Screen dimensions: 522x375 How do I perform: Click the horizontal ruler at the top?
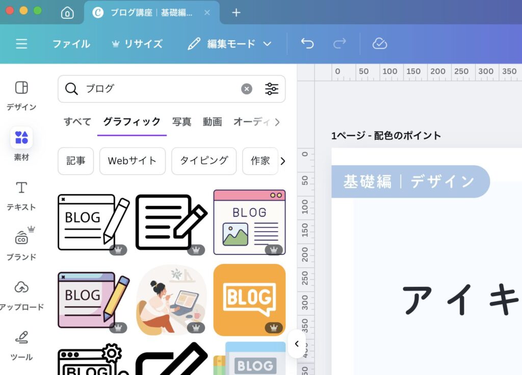pyautogui.click(x=418, y=72)
